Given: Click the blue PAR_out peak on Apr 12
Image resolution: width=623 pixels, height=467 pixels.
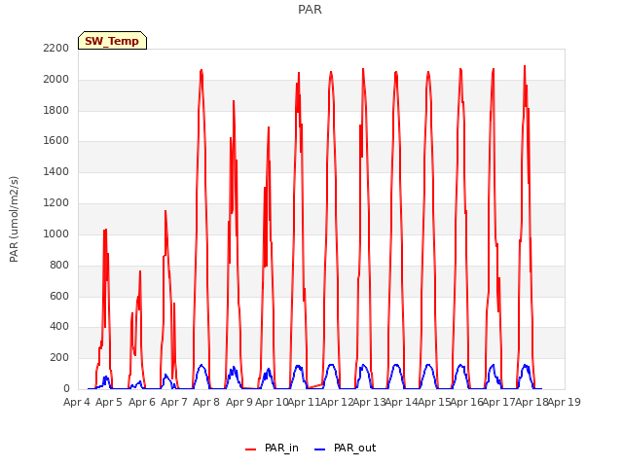Looking at the screenshot, I should [x=331, y=365].
